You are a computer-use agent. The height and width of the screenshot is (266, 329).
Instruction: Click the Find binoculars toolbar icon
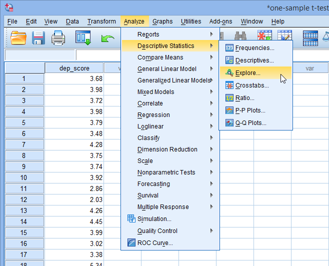240,36
